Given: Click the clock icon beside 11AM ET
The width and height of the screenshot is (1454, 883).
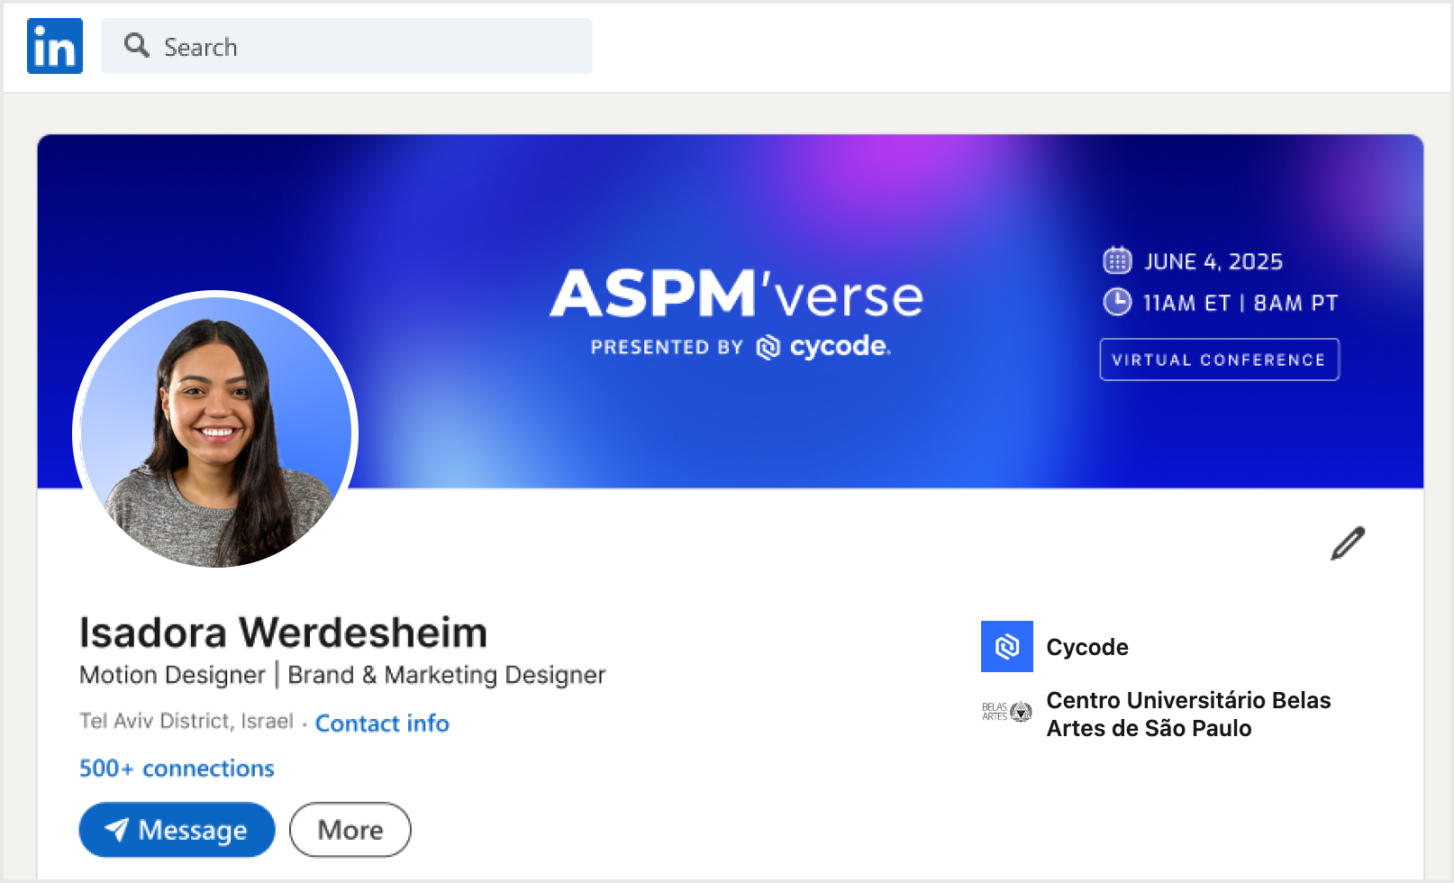Looking at the screenshot, I should tap(1117, 302).
